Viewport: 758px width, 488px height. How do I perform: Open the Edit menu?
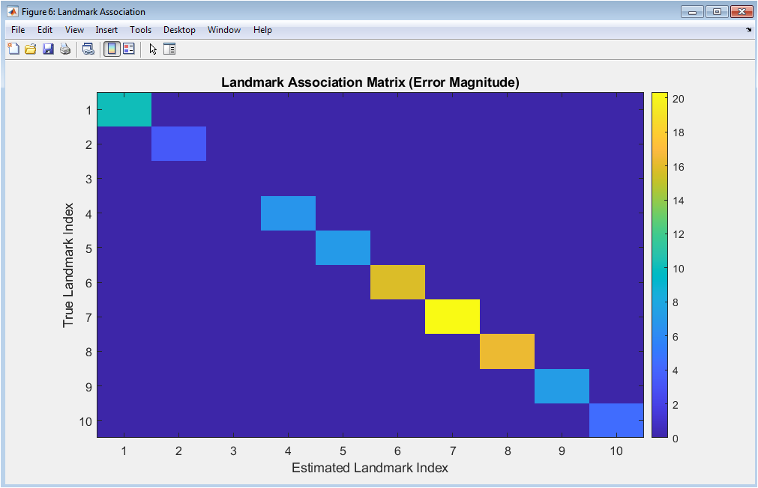45,30
